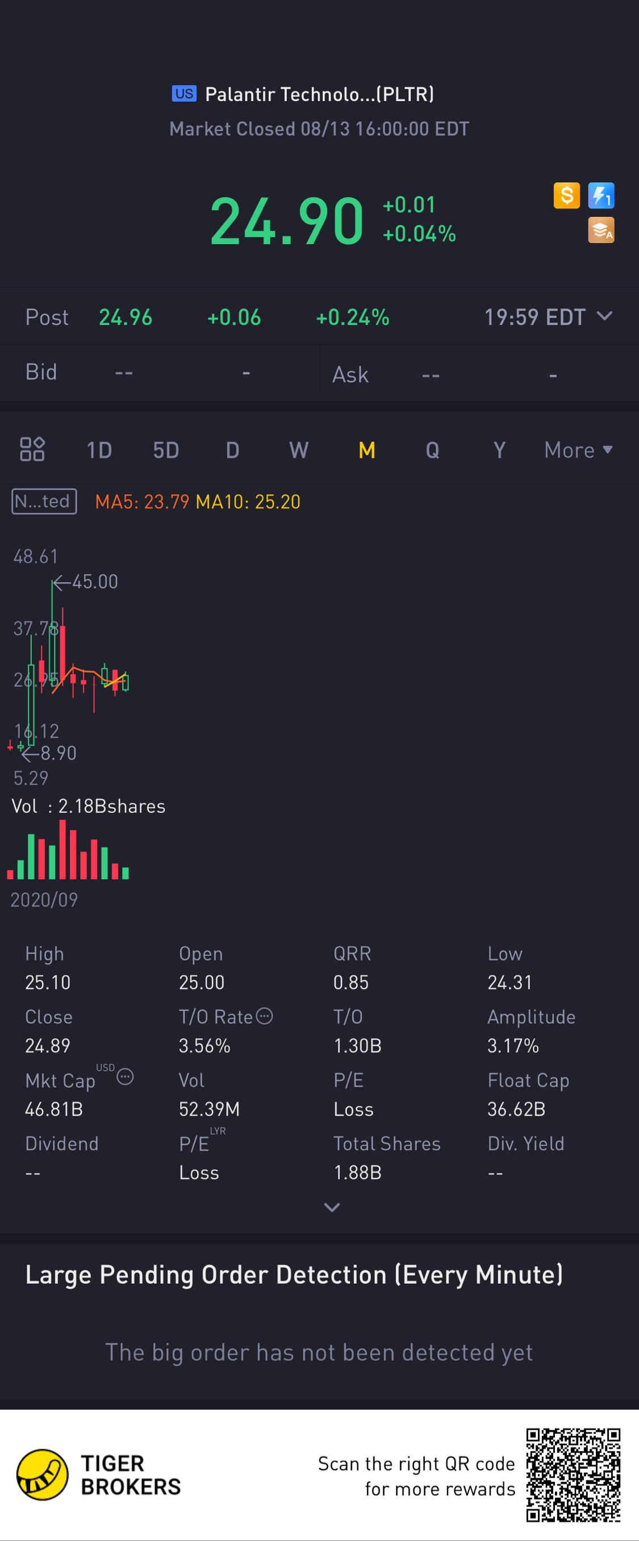This screenshot has height=1541, width=639.
Task: Tap the Open value 25.00
Action: [202, 982]
